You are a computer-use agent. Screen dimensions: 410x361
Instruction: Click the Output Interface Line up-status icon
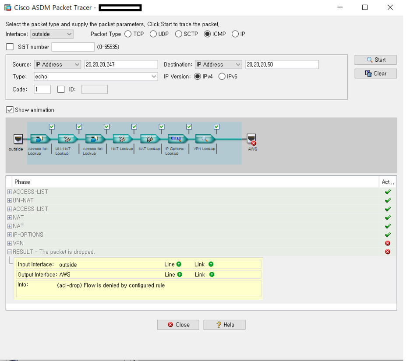coord(180,274)
